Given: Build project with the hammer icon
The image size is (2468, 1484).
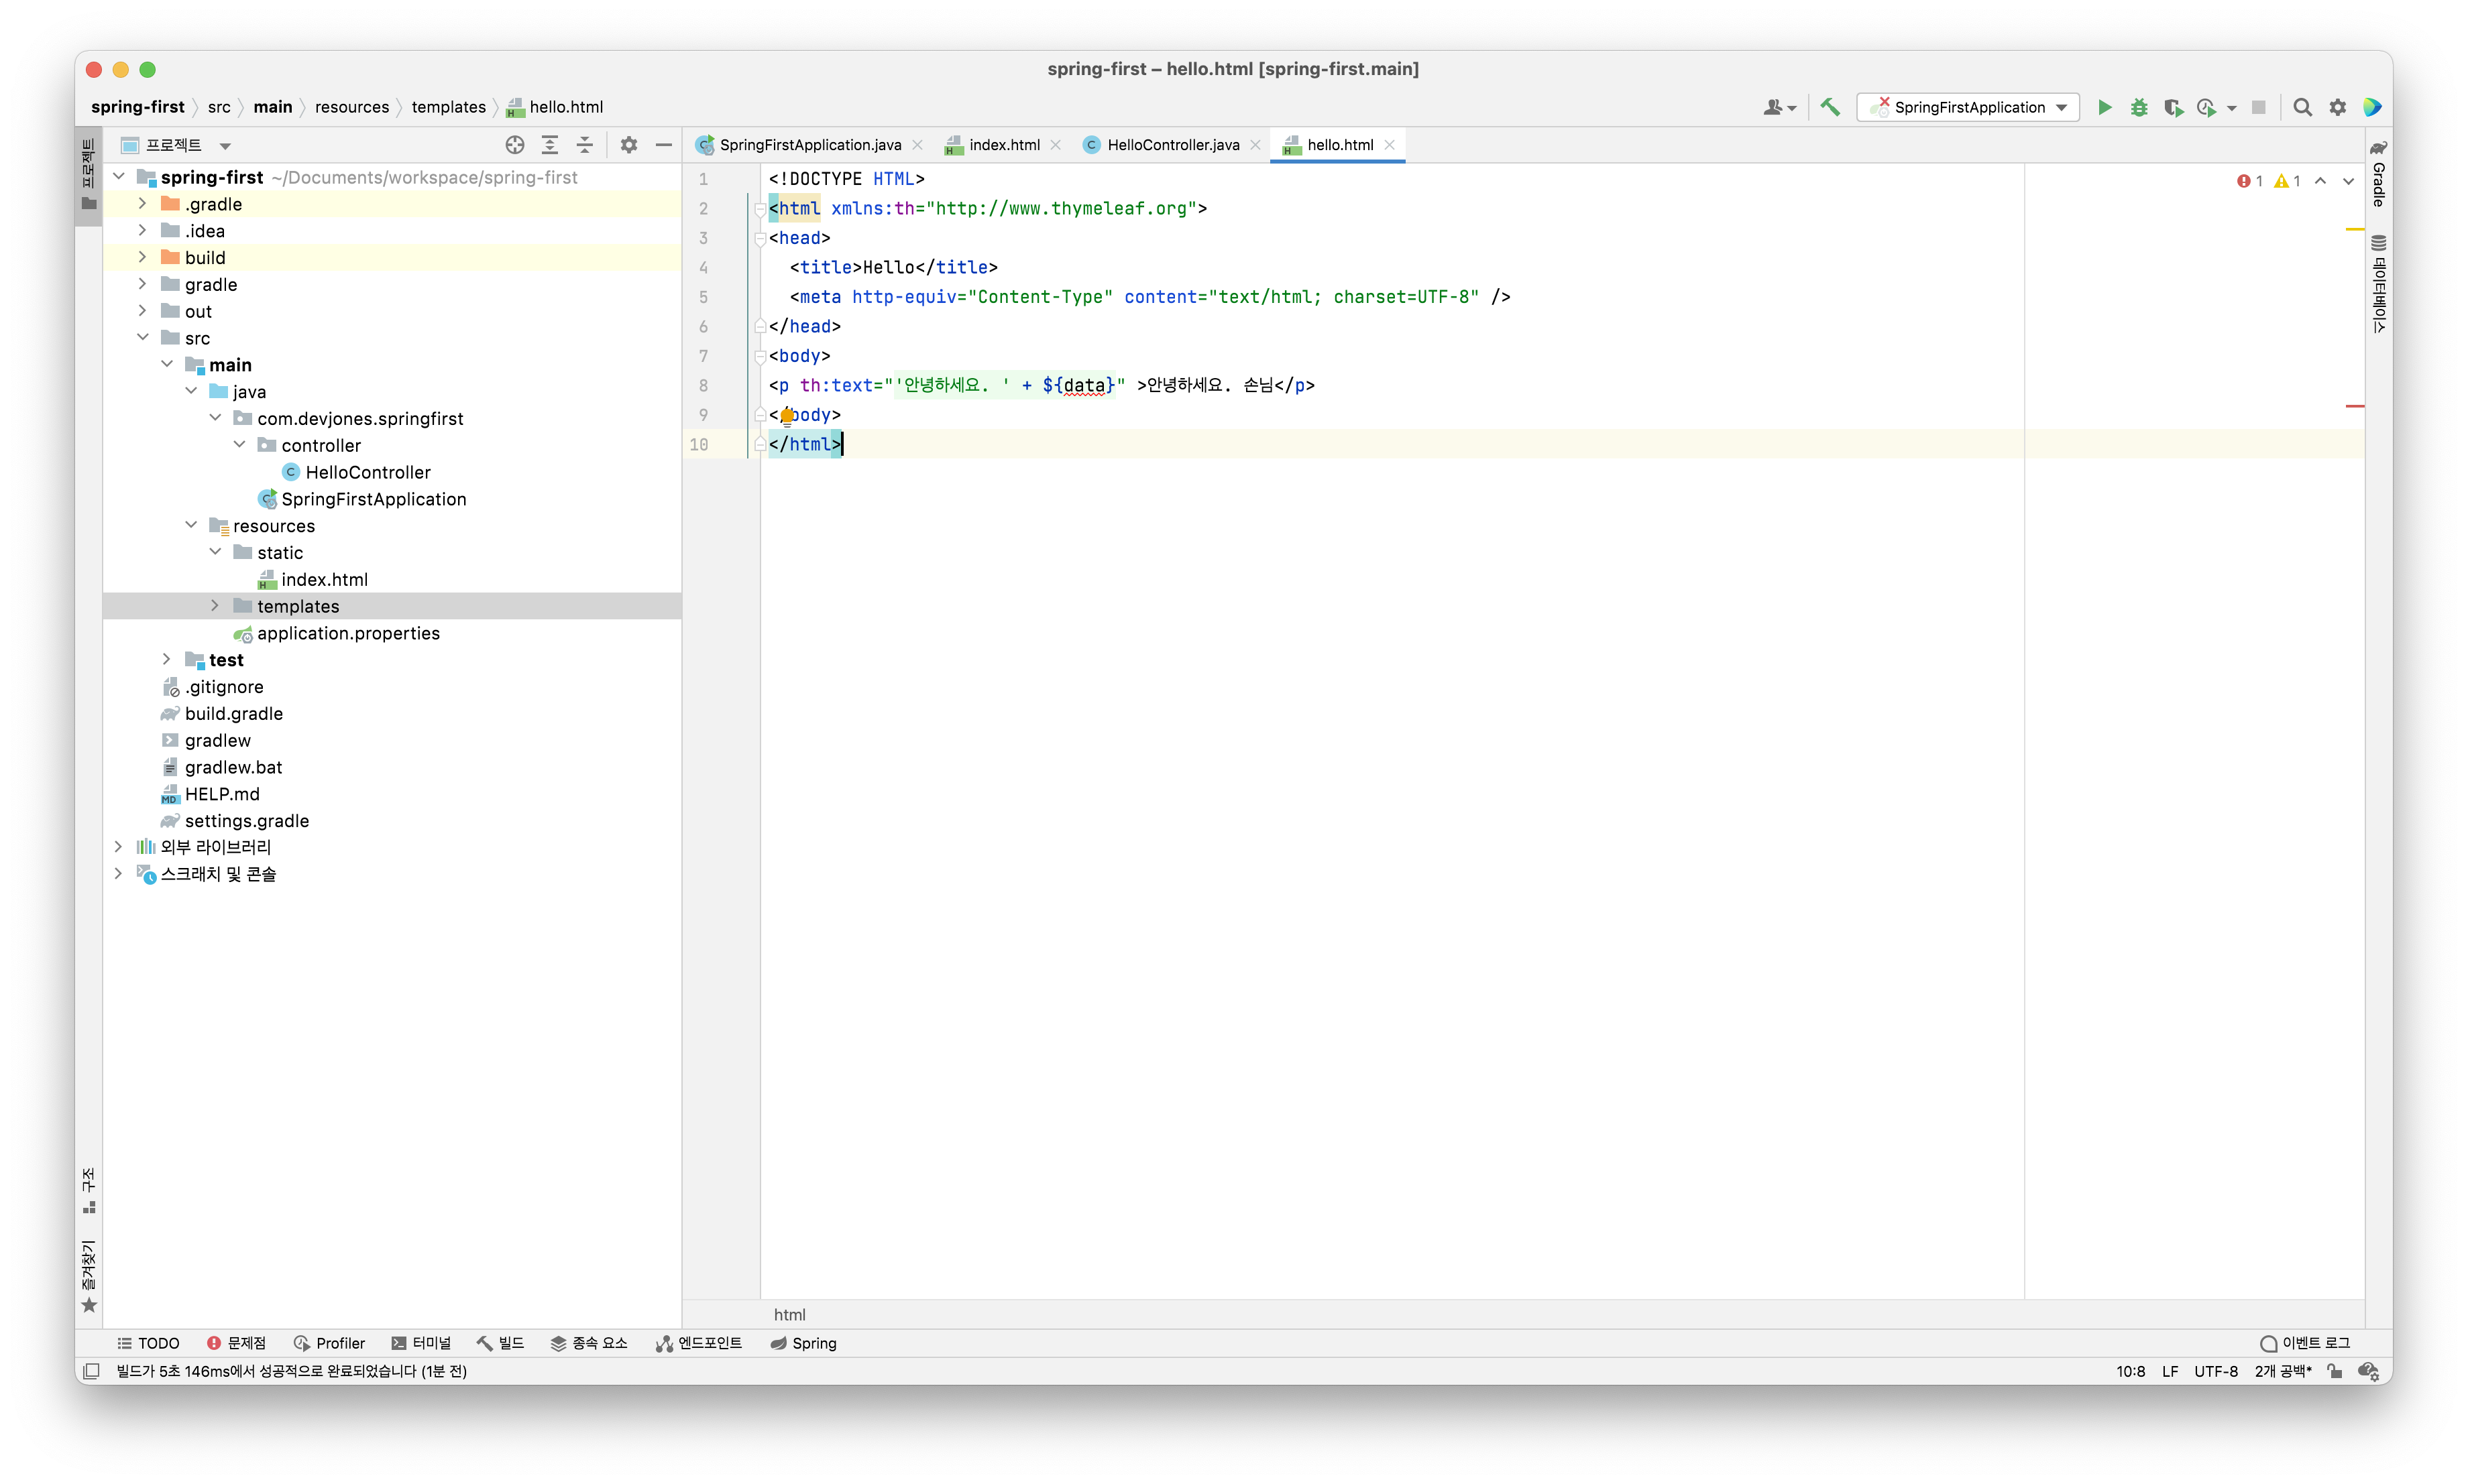Looking at the screenshot, I should pos(1830,107).
